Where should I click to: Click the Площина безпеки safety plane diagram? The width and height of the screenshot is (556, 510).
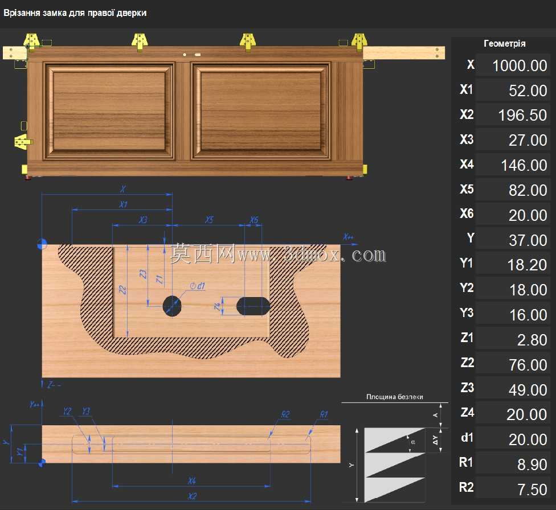click(395, 449)
